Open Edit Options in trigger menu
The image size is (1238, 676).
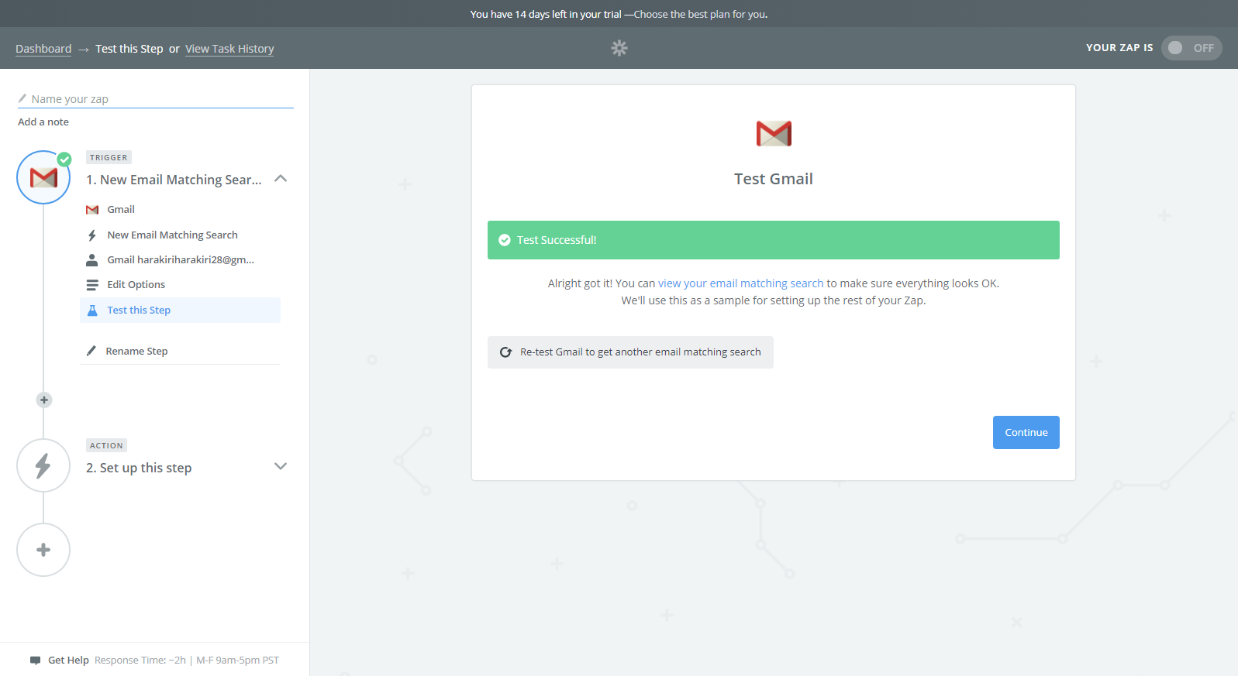pos(136,285)
